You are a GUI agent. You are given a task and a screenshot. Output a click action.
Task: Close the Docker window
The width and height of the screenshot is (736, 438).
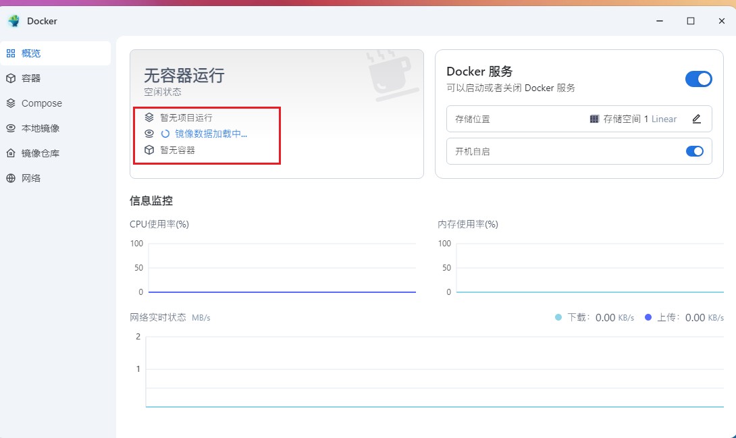(x=721, y=21)
